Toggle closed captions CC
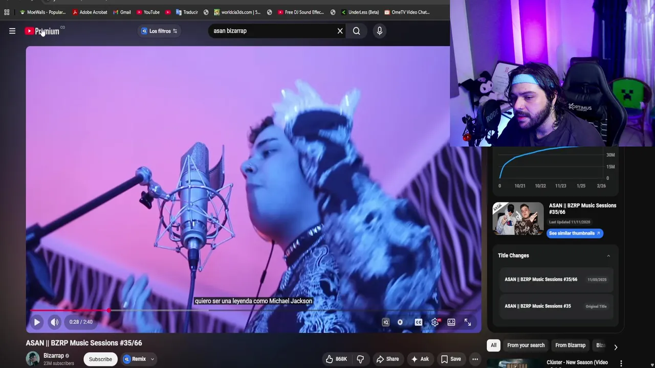Image resolution: width=655 pixels, height=368 pixels. [x=419, y=322]
